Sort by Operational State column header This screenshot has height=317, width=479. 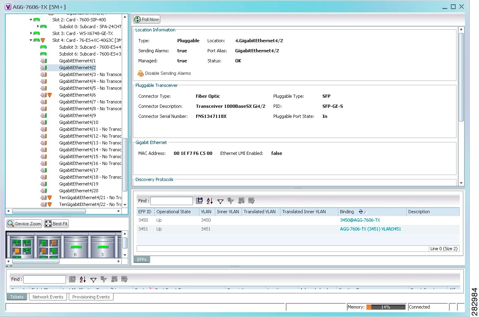pyautogui.click(x=176, y=212)
